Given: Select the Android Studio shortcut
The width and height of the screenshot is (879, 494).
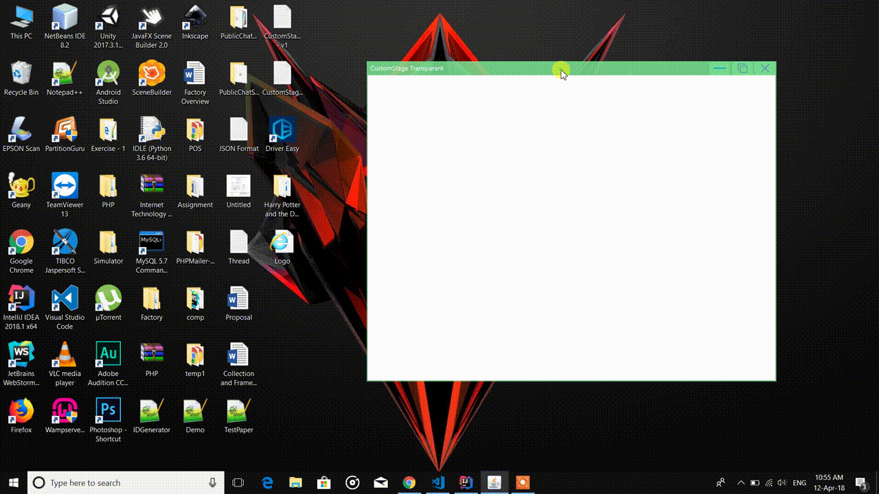Looking at the screenshot, I should 108,82.
